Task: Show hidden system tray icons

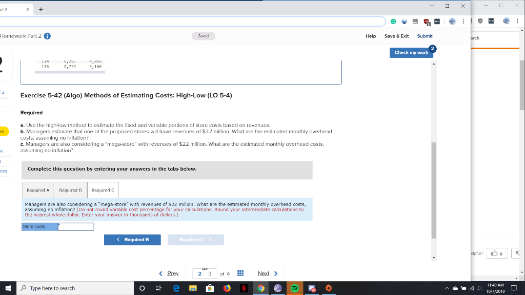Action: click(447, 288)
